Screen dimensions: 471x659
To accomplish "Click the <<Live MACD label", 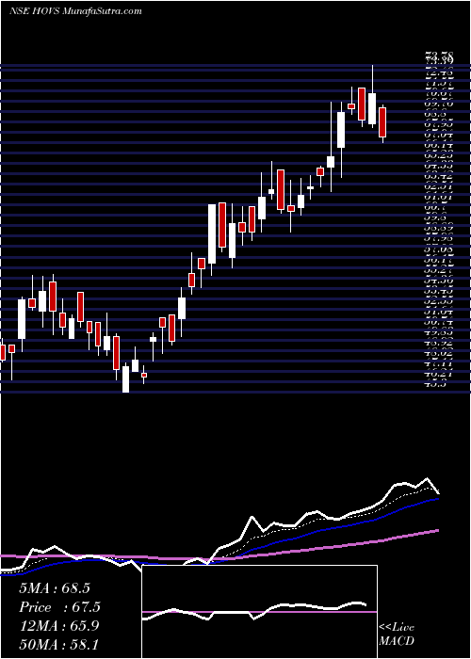I will (x=397, y=634).
